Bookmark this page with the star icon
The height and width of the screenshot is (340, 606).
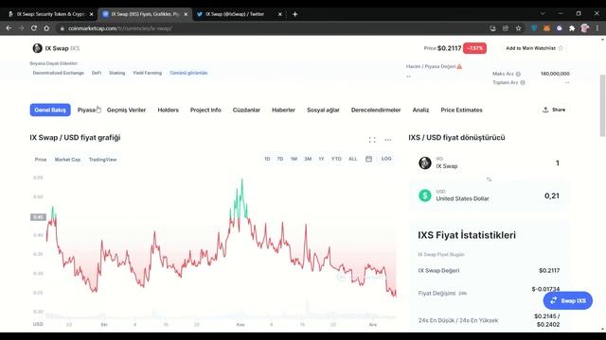518,28
